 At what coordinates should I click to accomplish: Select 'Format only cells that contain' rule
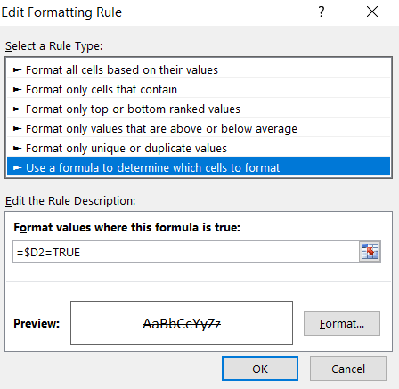tap(199, 89)
